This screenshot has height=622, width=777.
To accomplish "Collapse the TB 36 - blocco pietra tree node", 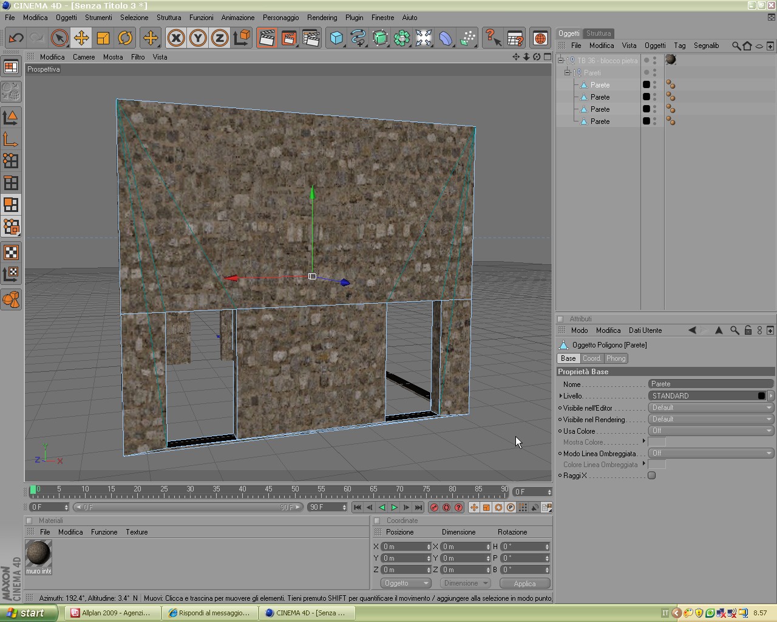I will click(x=561, y=61).
